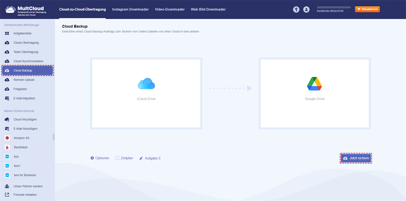Click the Cloud-Synchronisation icon
This screenshot has width=406, height=201.
click(x=7, y=61)
